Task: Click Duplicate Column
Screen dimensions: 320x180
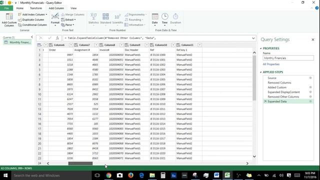Action: (x=31, y=20)
